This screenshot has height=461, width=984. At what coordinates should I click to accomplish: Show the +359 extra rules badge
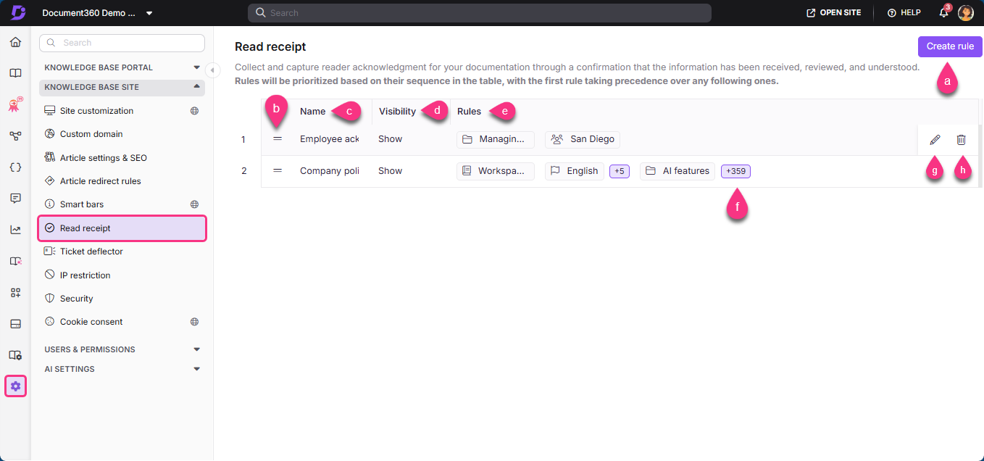coord(735,171)
